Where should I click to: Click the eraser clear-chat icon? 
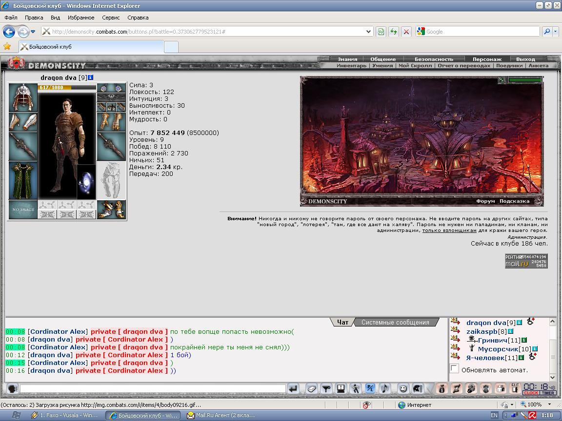pos(311,388)
